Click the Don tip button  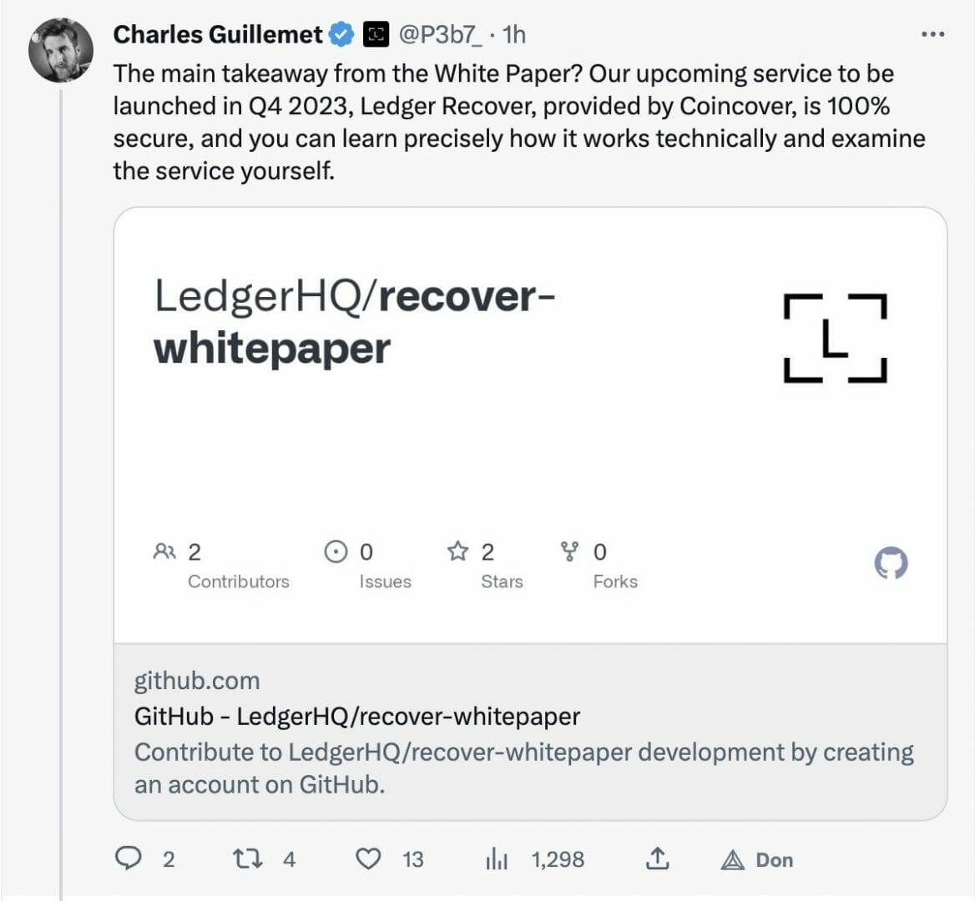[x=758, y=859]
